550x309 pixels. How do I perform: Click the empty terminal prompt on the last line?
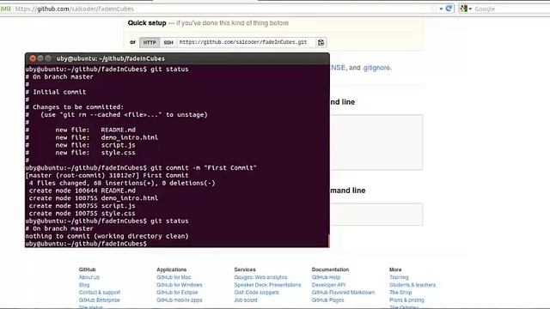pos(86,244)
